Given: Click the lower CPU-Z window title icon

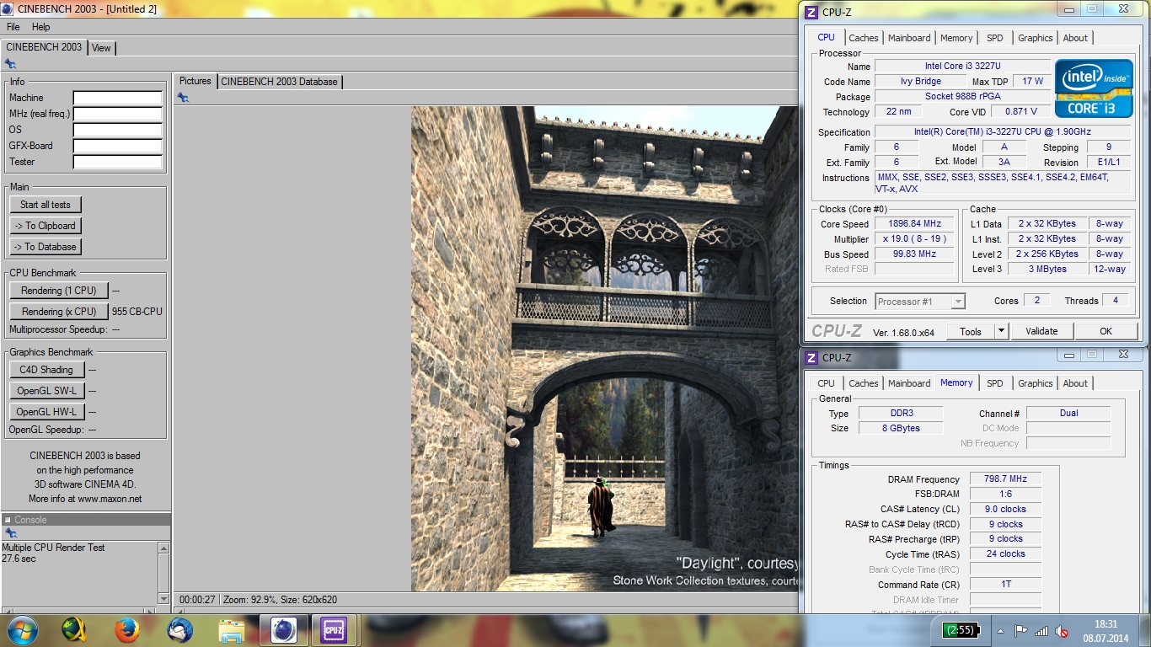Looking at the screenshot, I should coord(811,357).
